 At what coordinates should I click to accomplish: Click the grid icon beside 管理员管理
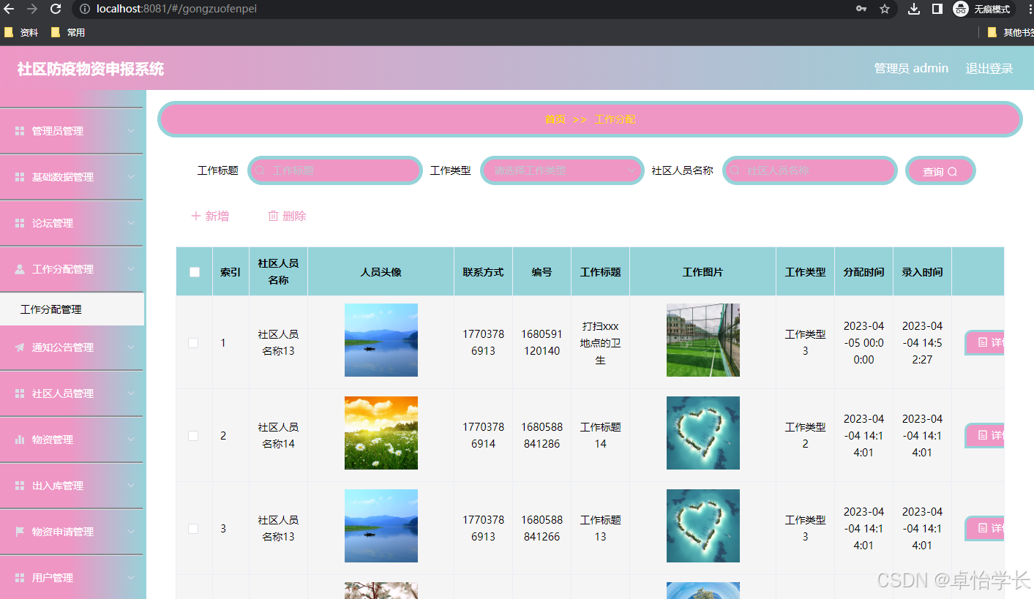20,131
